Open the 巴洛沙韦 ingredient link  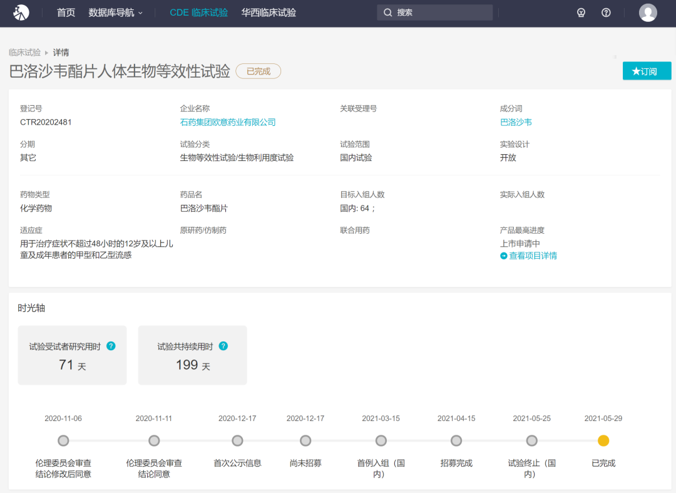[x=516, y=122]
